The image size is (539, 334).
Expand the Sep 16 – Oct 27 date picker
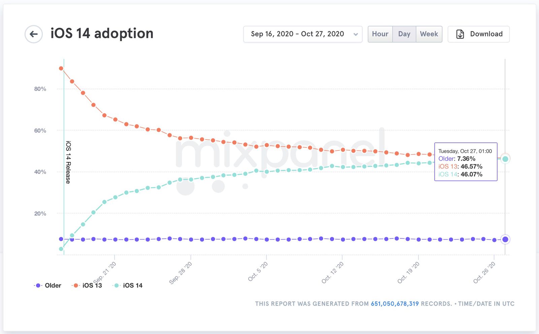point(303,34)
